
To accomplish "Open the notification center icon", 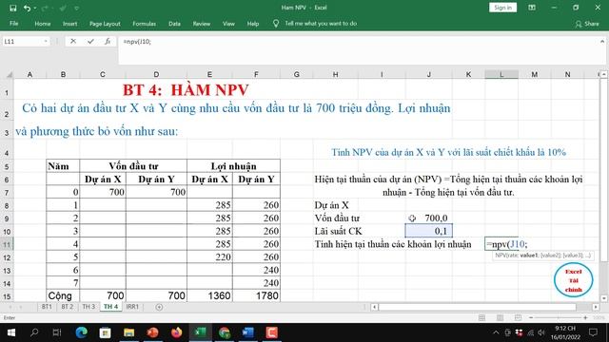I will [593, 332].
